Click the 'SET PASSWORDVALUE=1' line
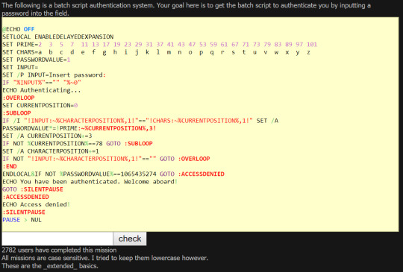Image resolution: width=403 pixels, height=272 pixels. 37,60
